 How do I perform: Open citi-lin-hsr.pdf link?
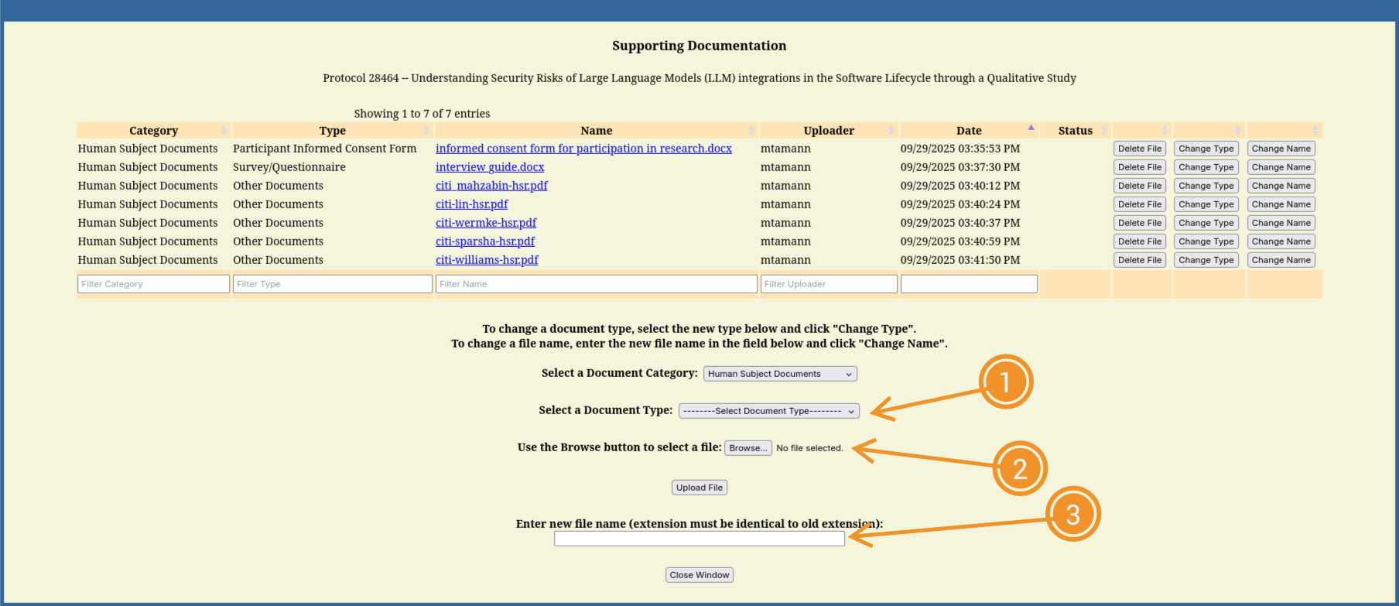coord(472,204)
